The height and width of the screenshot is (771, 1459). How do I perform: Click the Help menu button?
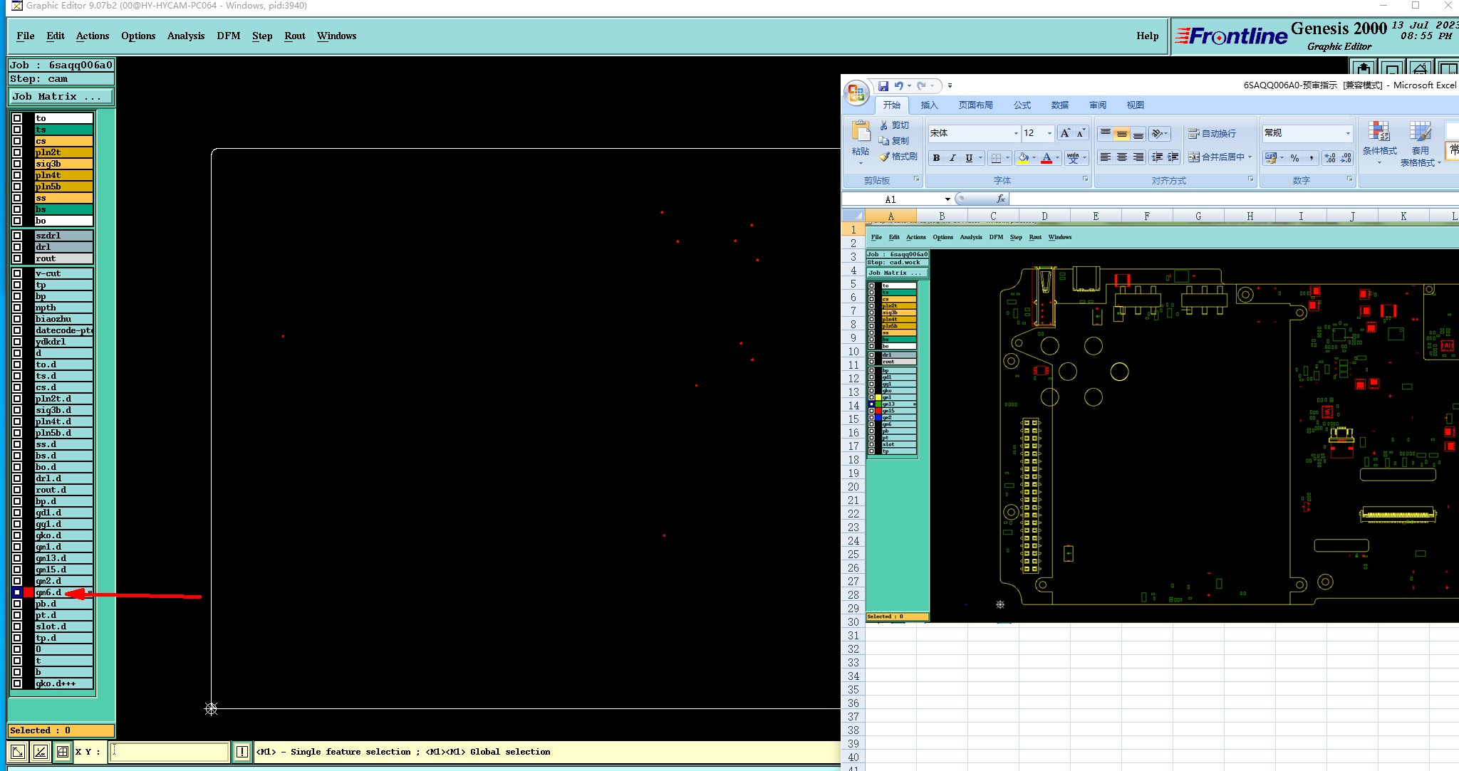[x=1147, y=36]
